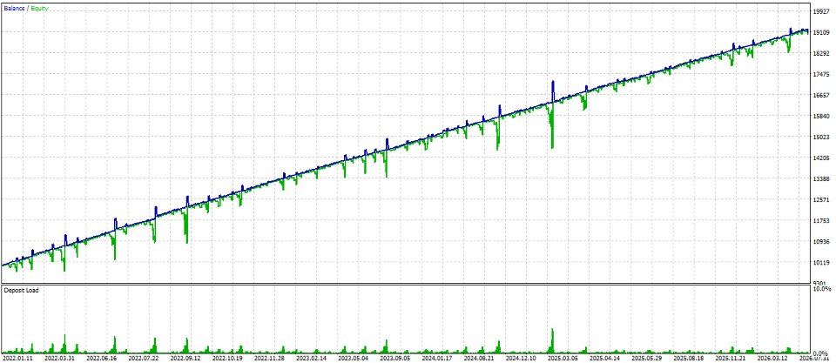Click the 2024.01.17 date label
The image size is (836, 363).
click(x=436, y=358)
